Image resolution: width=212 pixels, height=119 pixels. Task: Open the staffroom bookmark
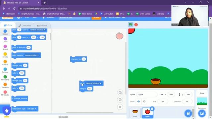click(9, 14)
